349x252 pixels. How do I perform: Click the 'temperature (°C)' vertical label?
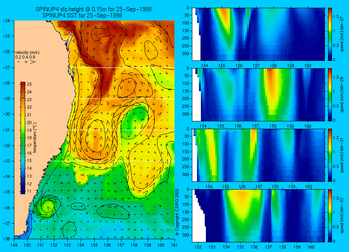point(35,138)
